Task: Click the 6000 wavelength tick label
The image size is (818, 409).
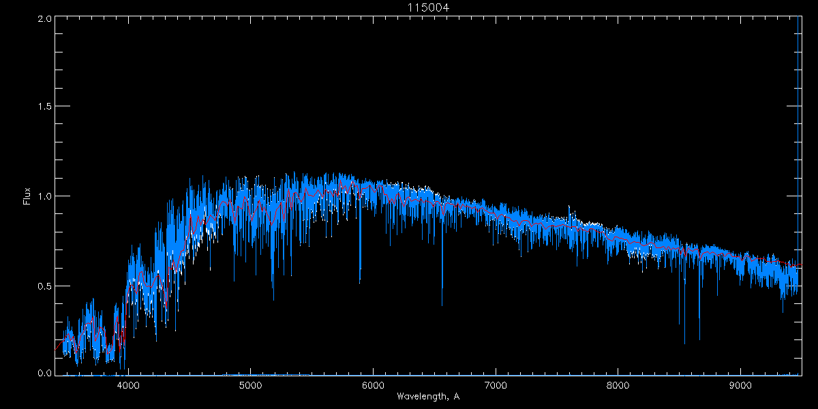Action: (x=373, y=384)
